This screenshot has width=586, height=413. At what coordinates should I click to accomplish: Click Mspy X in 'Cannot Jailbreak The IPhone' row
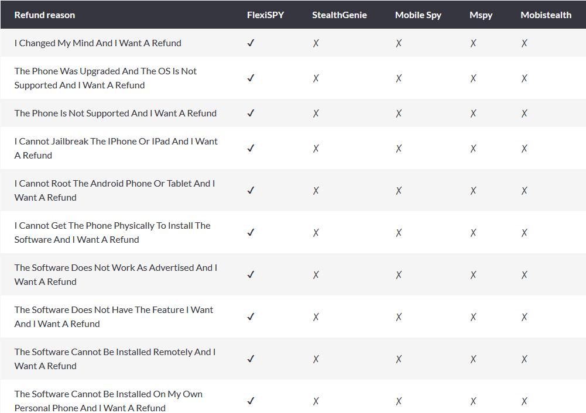click(x=473, y=148)
